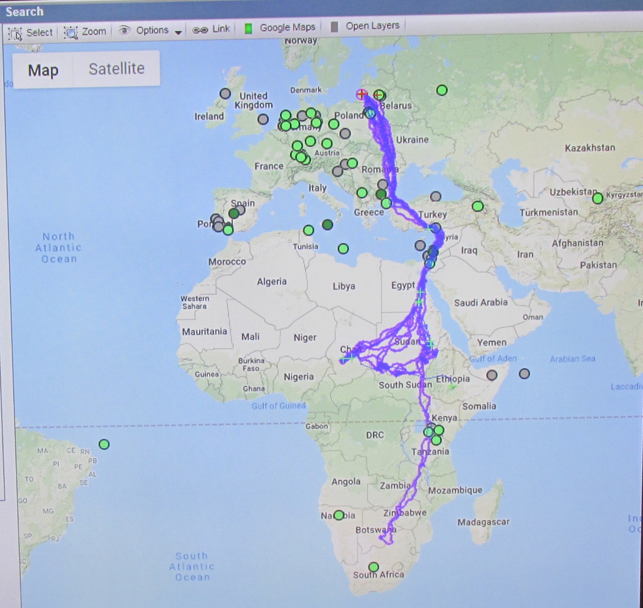Click dark green marker near Malta
This screenshot has height=608, width=643.
pos(328,224)
